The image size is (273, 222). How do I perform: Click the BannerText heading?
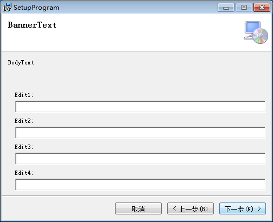click(x=32, y=25)
